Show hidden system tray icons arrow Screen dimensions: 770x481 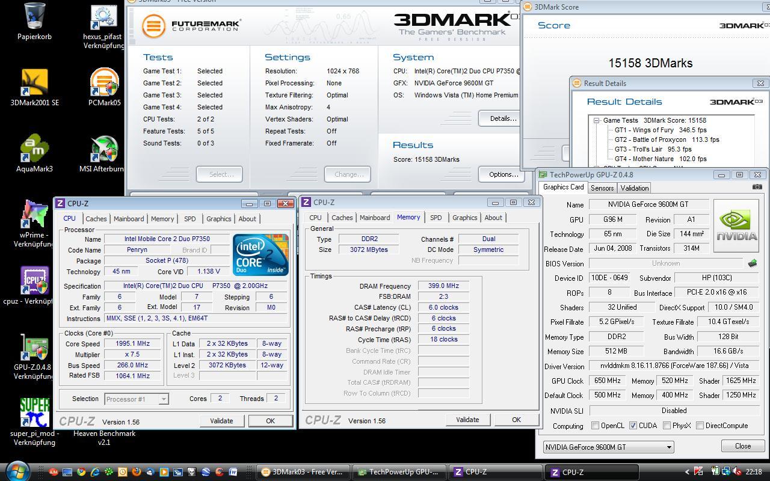(x=688, y=472)
